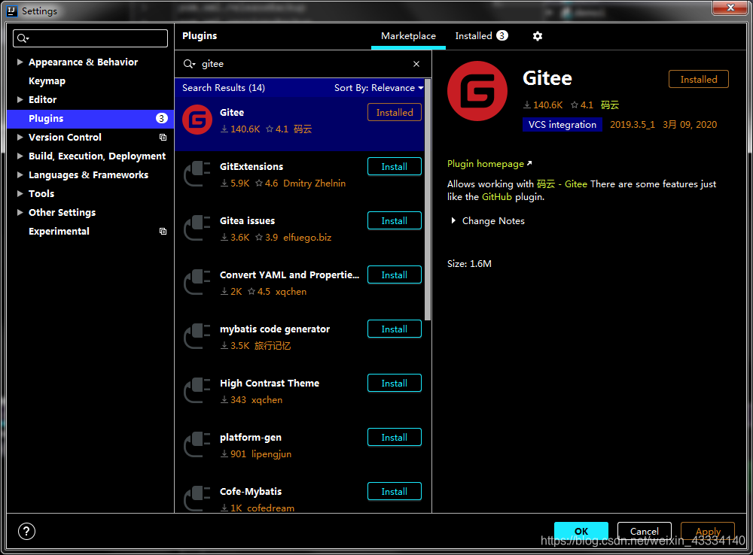Install the Cofe-Mybatis plugin
The image size is (753, 555).
coord(395,492)
